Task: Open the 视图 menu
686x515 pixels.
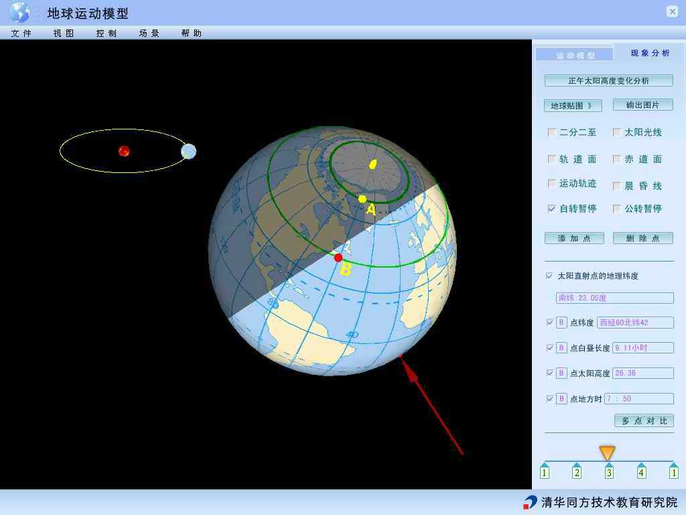Action: (x=64, y=33)
